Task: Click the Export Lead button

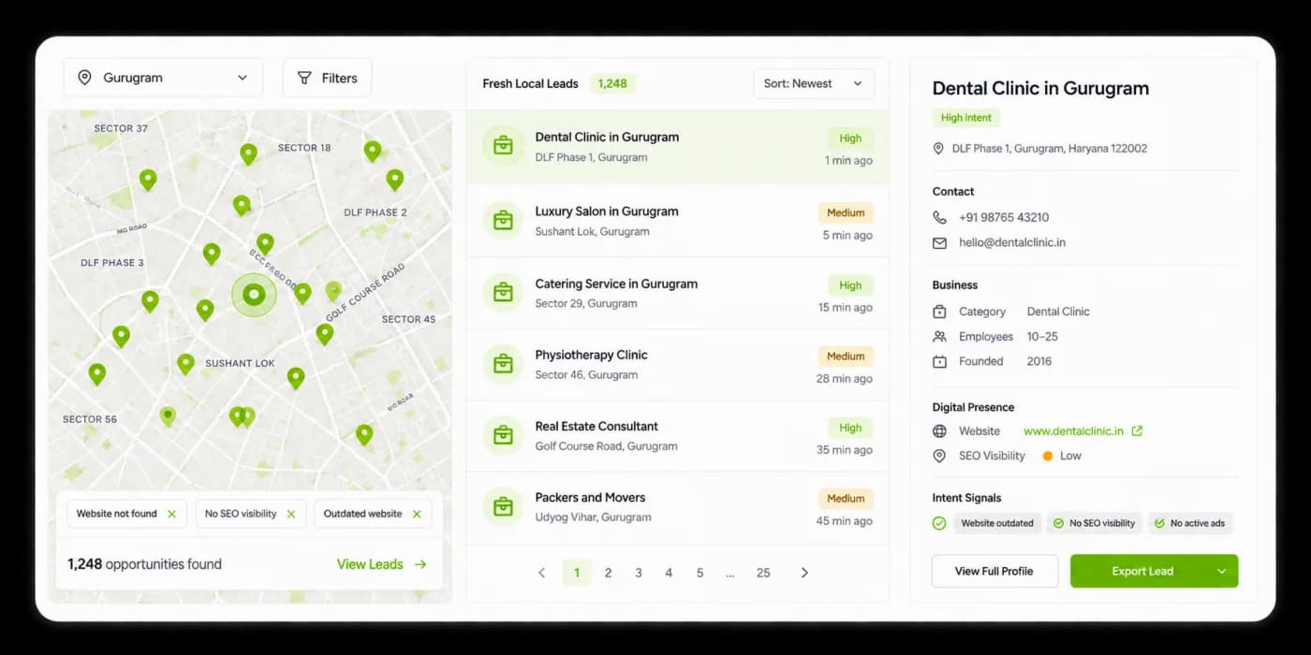Action: [x=1142, y=571]
